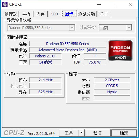Close the CPU-Z window
Image resolution: width=139 pixels, height=138 pixels.
pyautogui.click(x=130, y=4)
